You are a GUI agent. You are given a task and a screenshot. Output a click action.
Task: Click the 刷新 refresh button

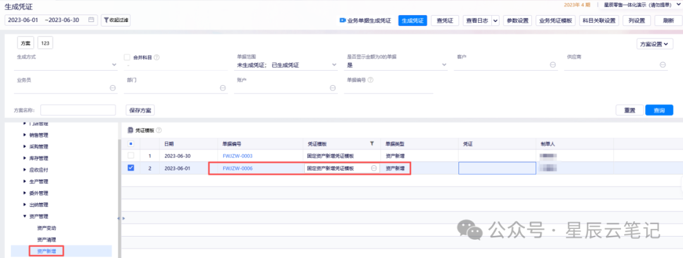click(668, 20)
